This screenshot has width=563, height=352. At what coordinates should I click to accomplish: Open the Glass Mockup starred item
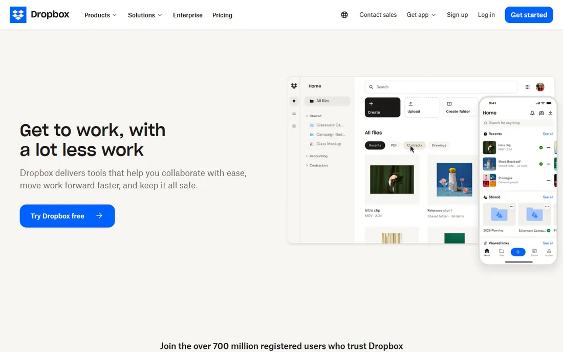[326, 144]
